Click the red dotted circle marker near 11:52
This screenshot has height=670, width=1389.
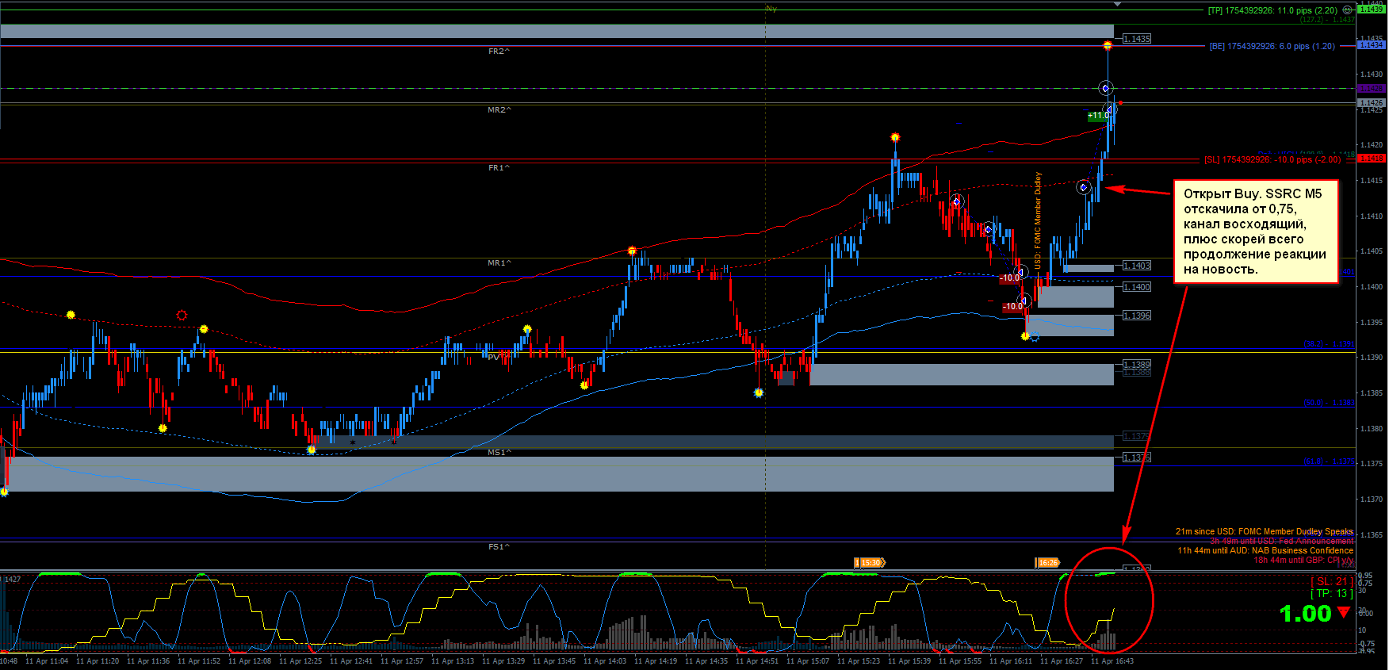pos(182,316)
